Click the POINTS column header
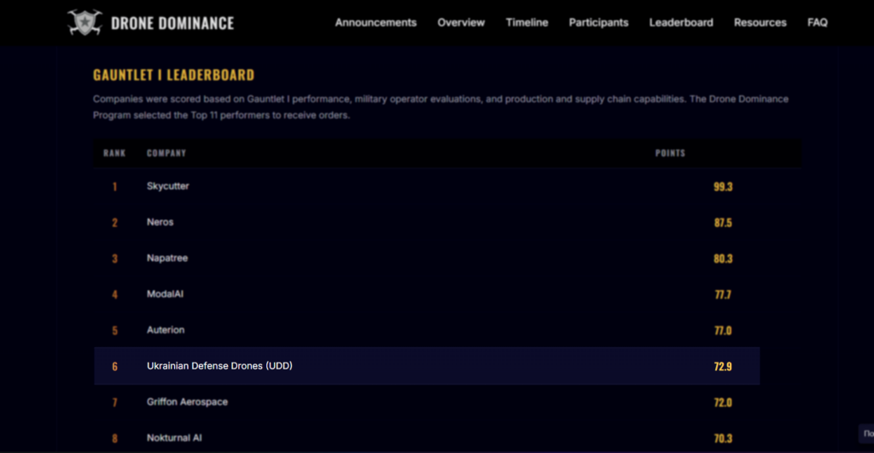 [670, 154]
